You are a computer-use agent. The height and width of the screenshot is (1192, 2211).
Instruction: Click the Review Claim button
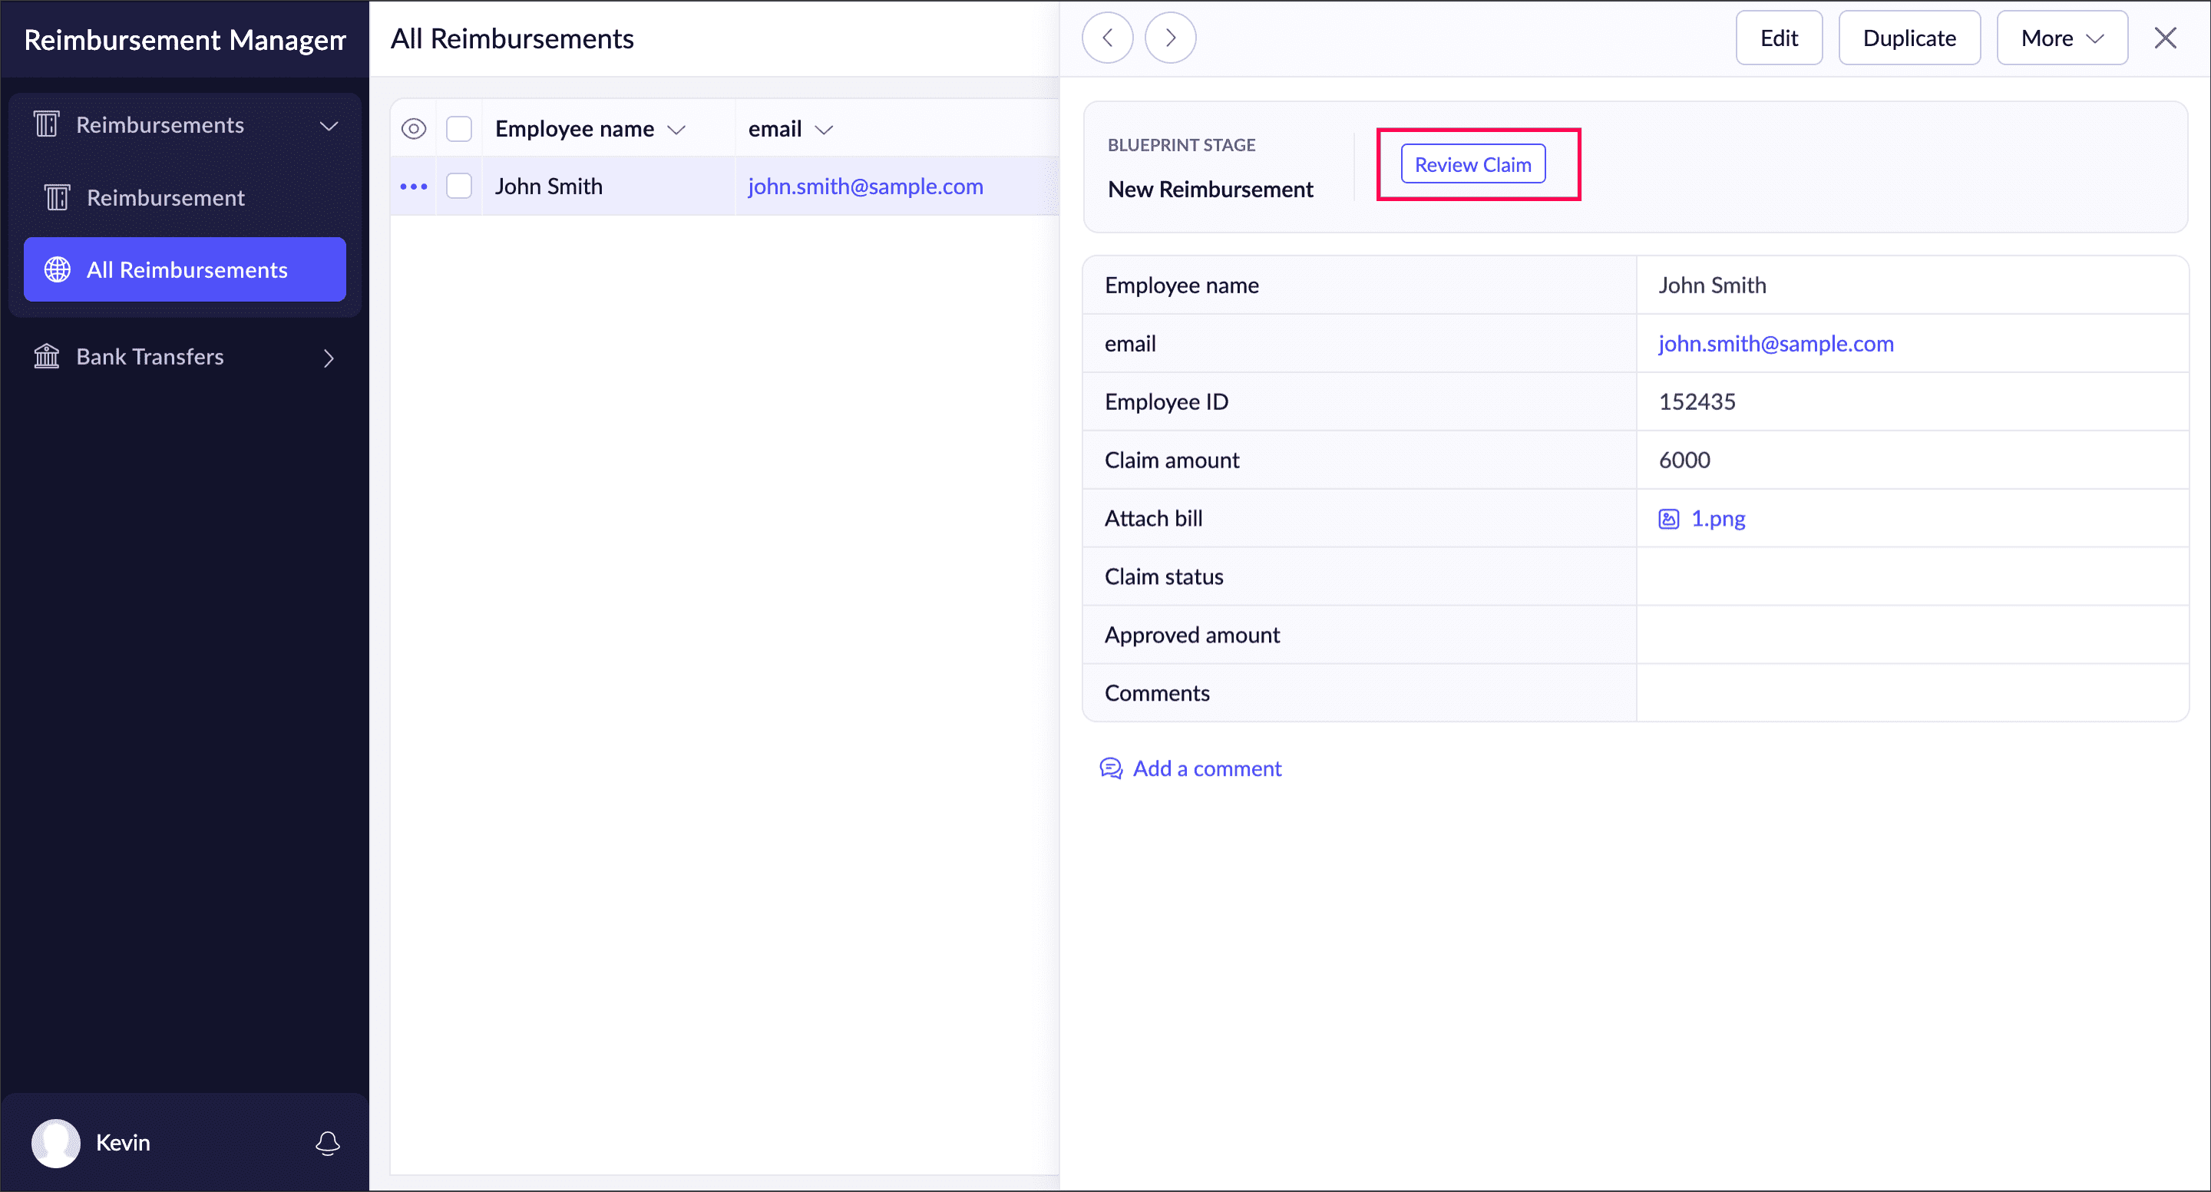point(1472,164)
